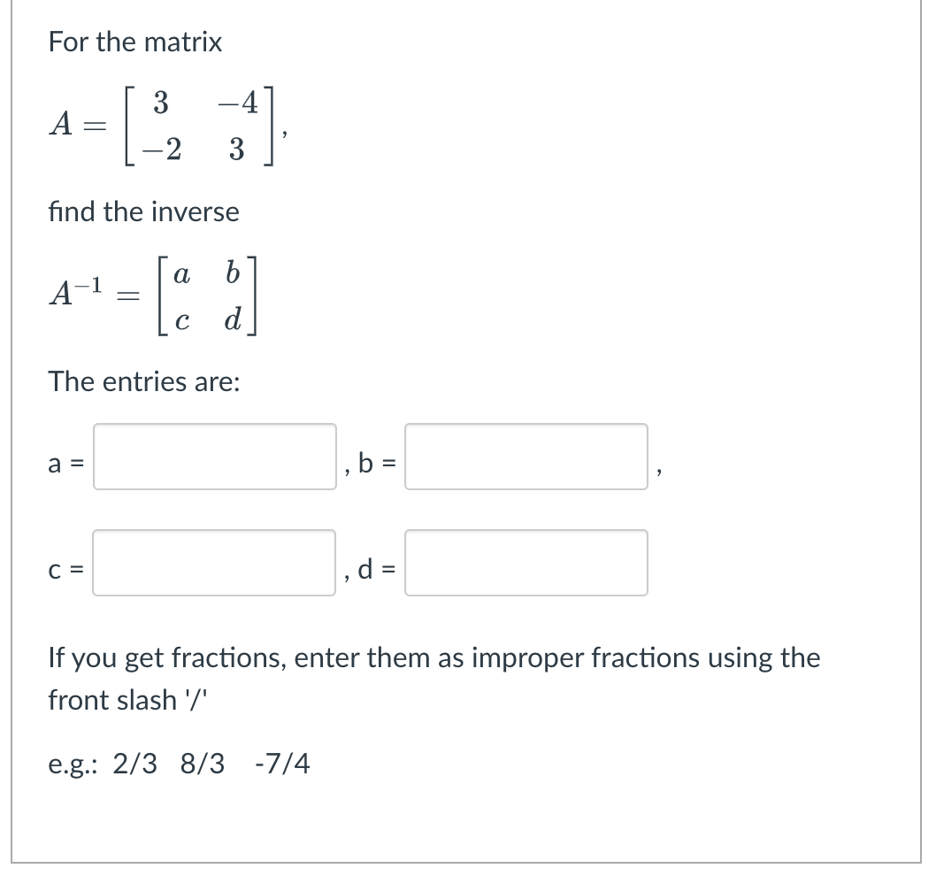
Task: Click the matrix entry -4 in matrix A
Action: click(241, 102)
